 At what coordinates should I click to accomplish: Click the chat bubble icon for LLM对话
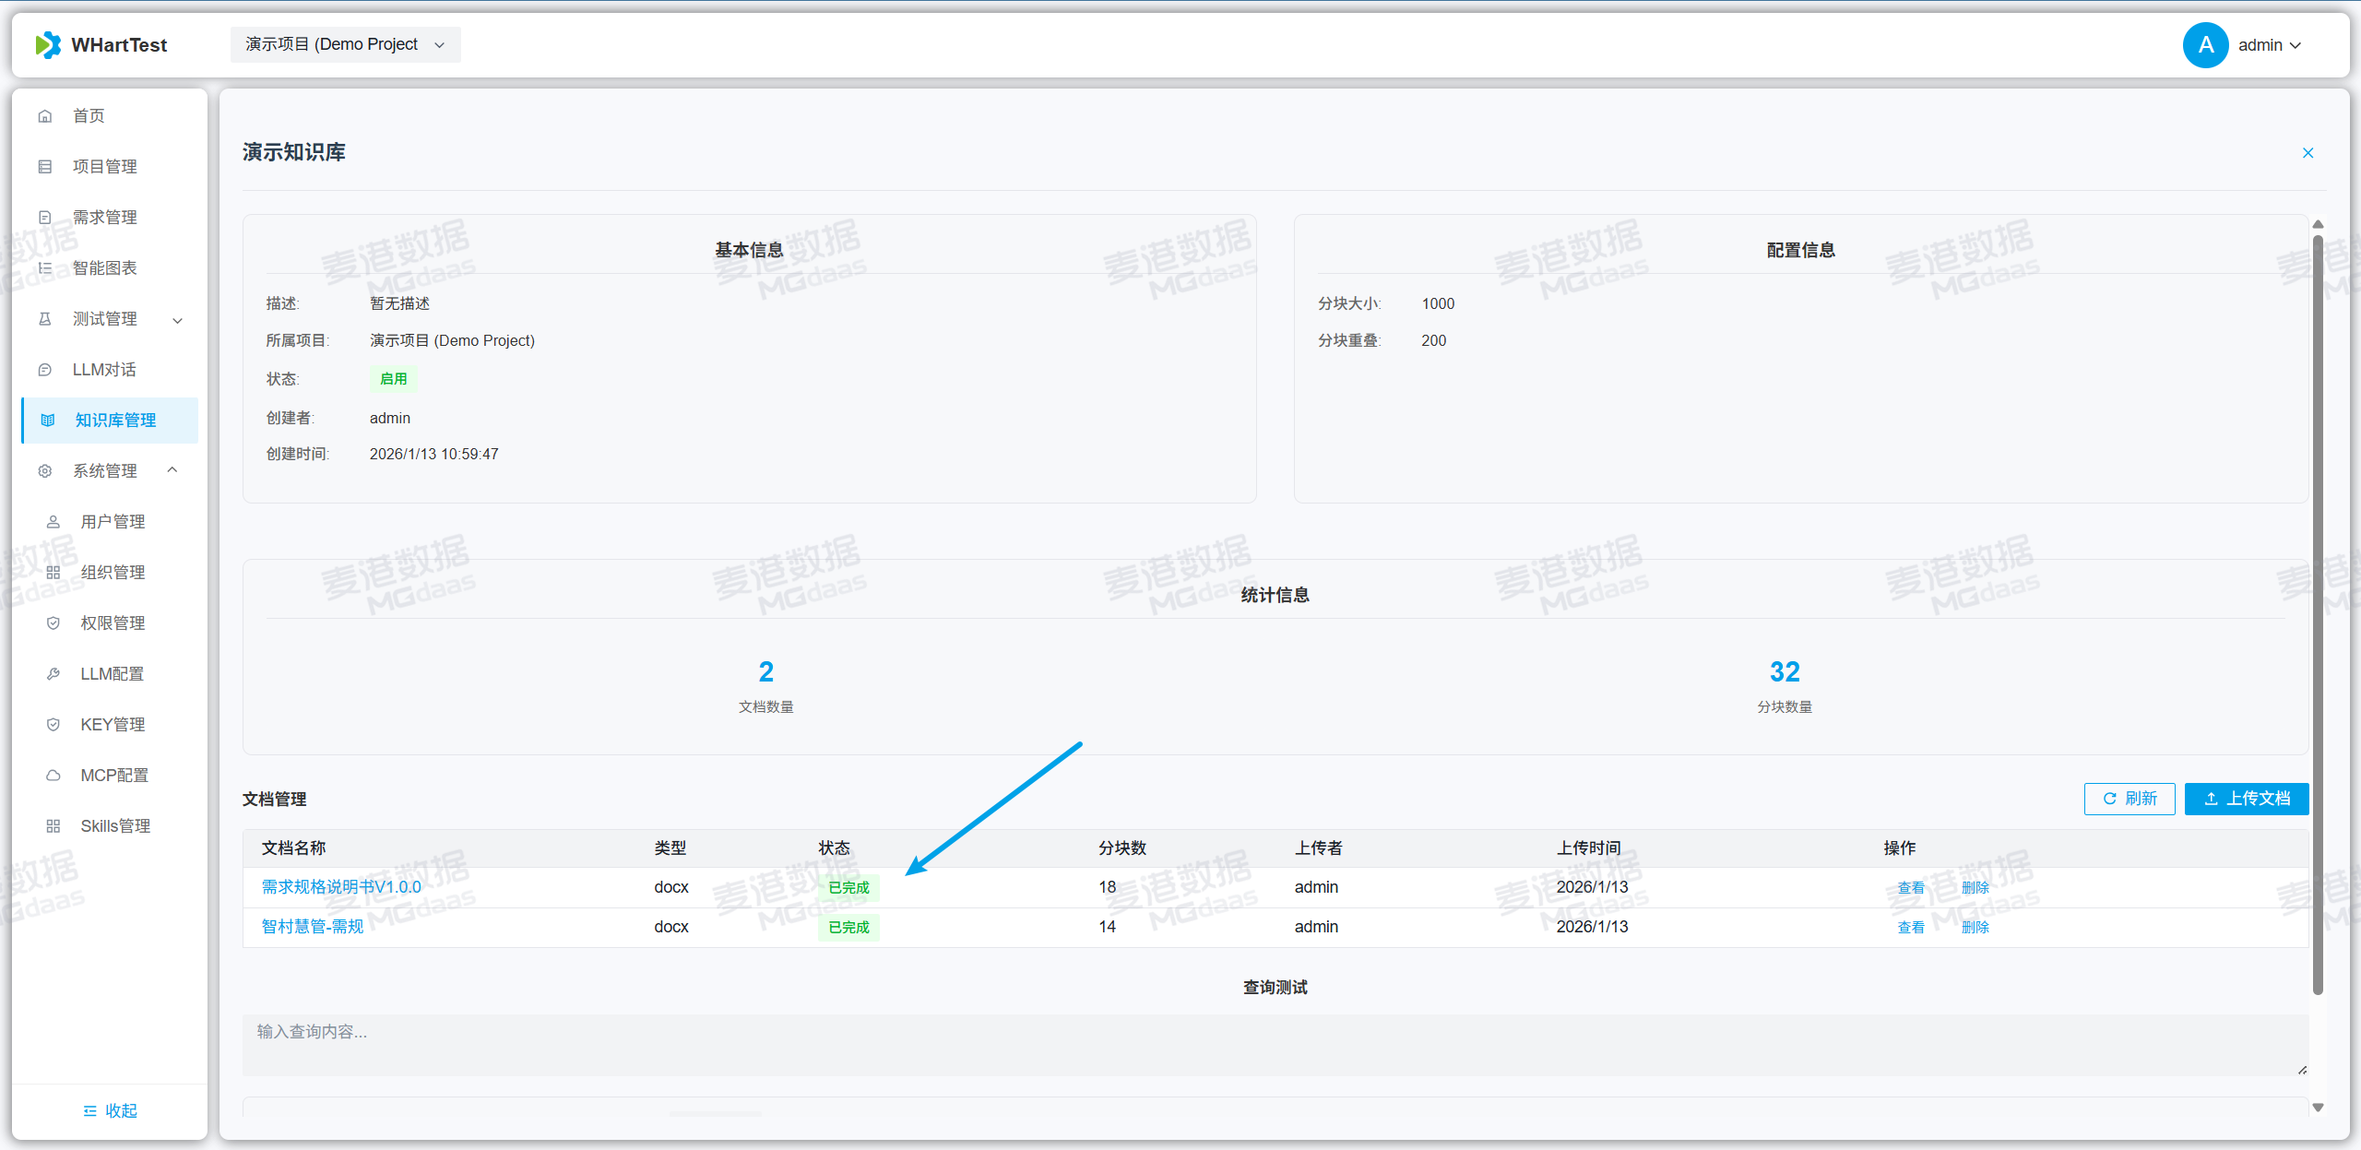[x=45, y=370]
